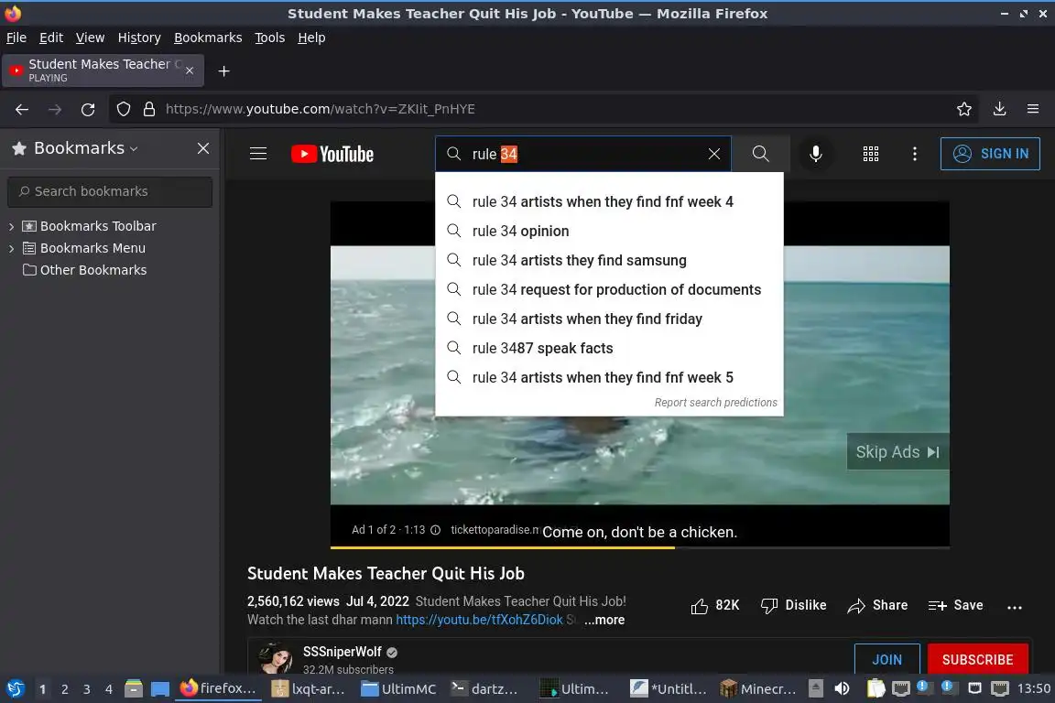Image resolution: width=1055 pixels, height=703 pixels.
Task: Share the video
Action: [x=877, y=605]
